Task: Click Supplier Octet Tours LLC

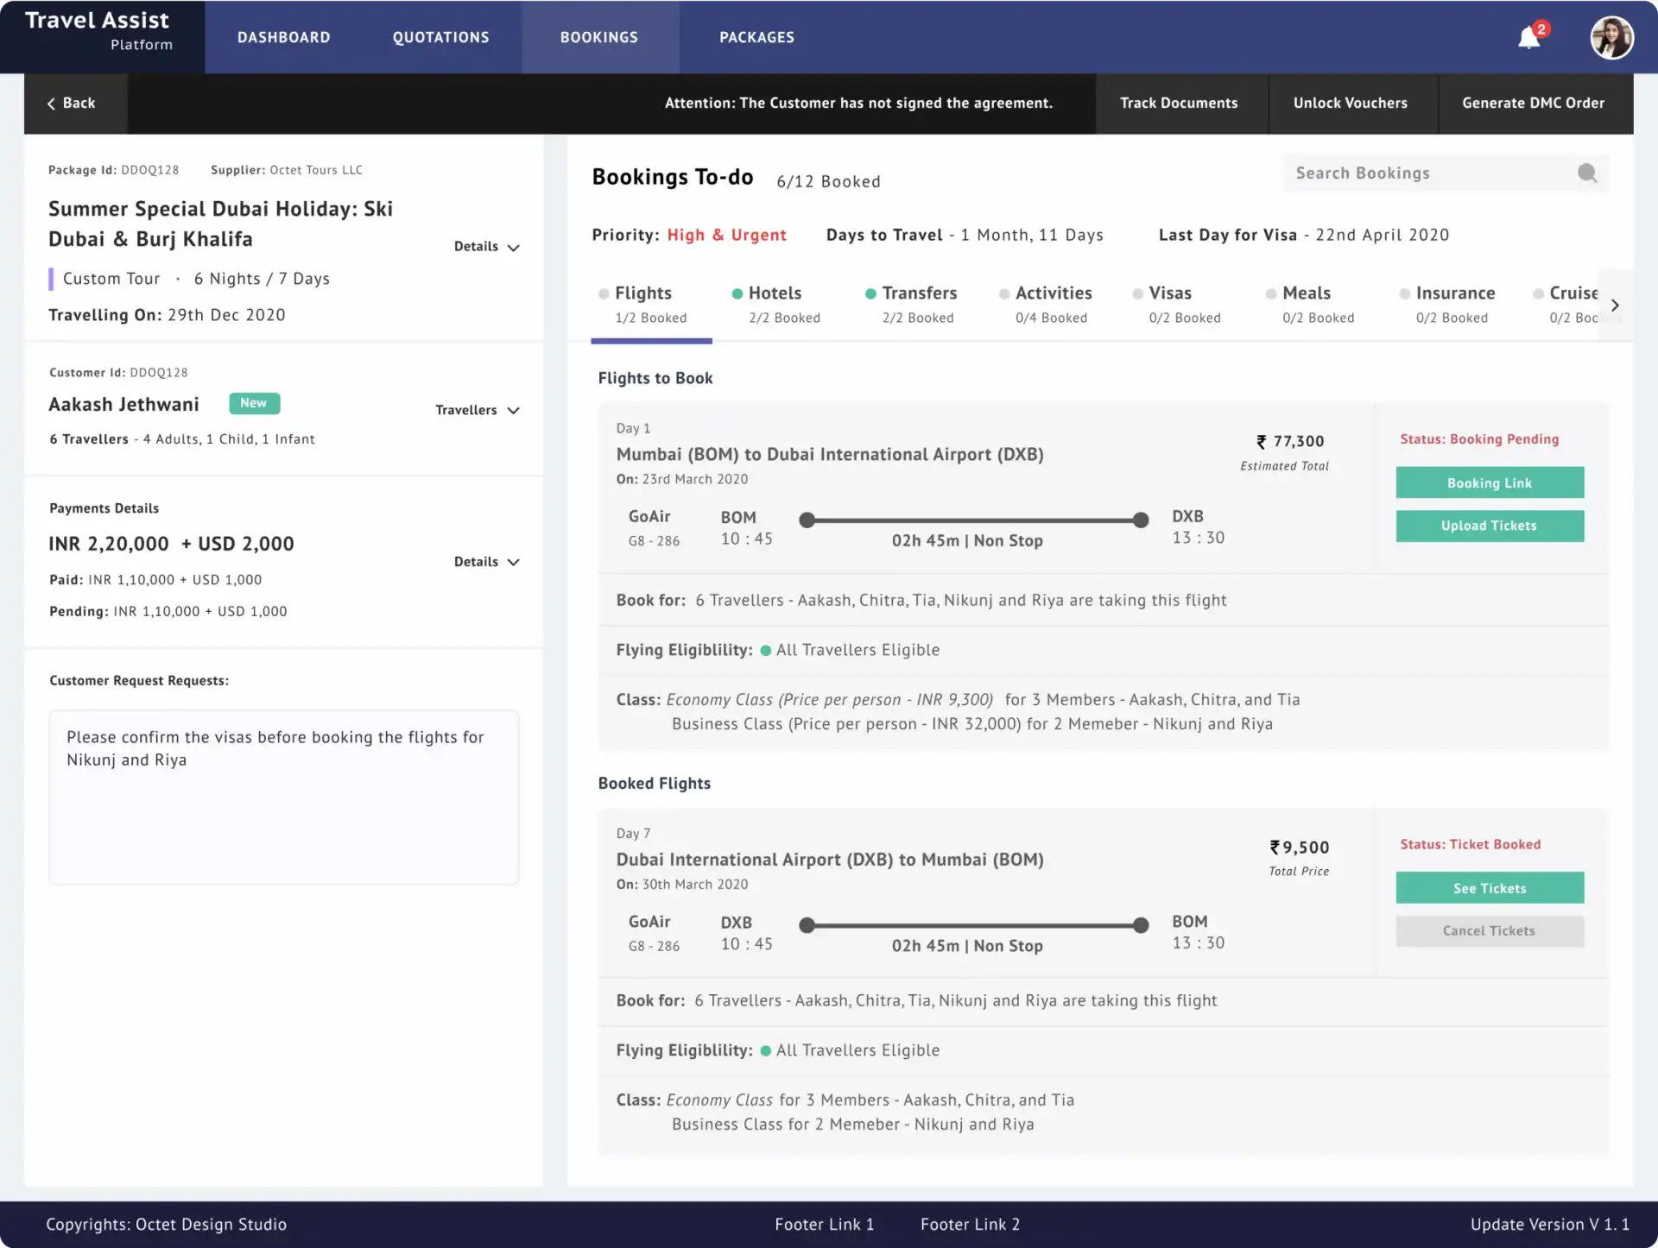Action: [x=287, y=170]
